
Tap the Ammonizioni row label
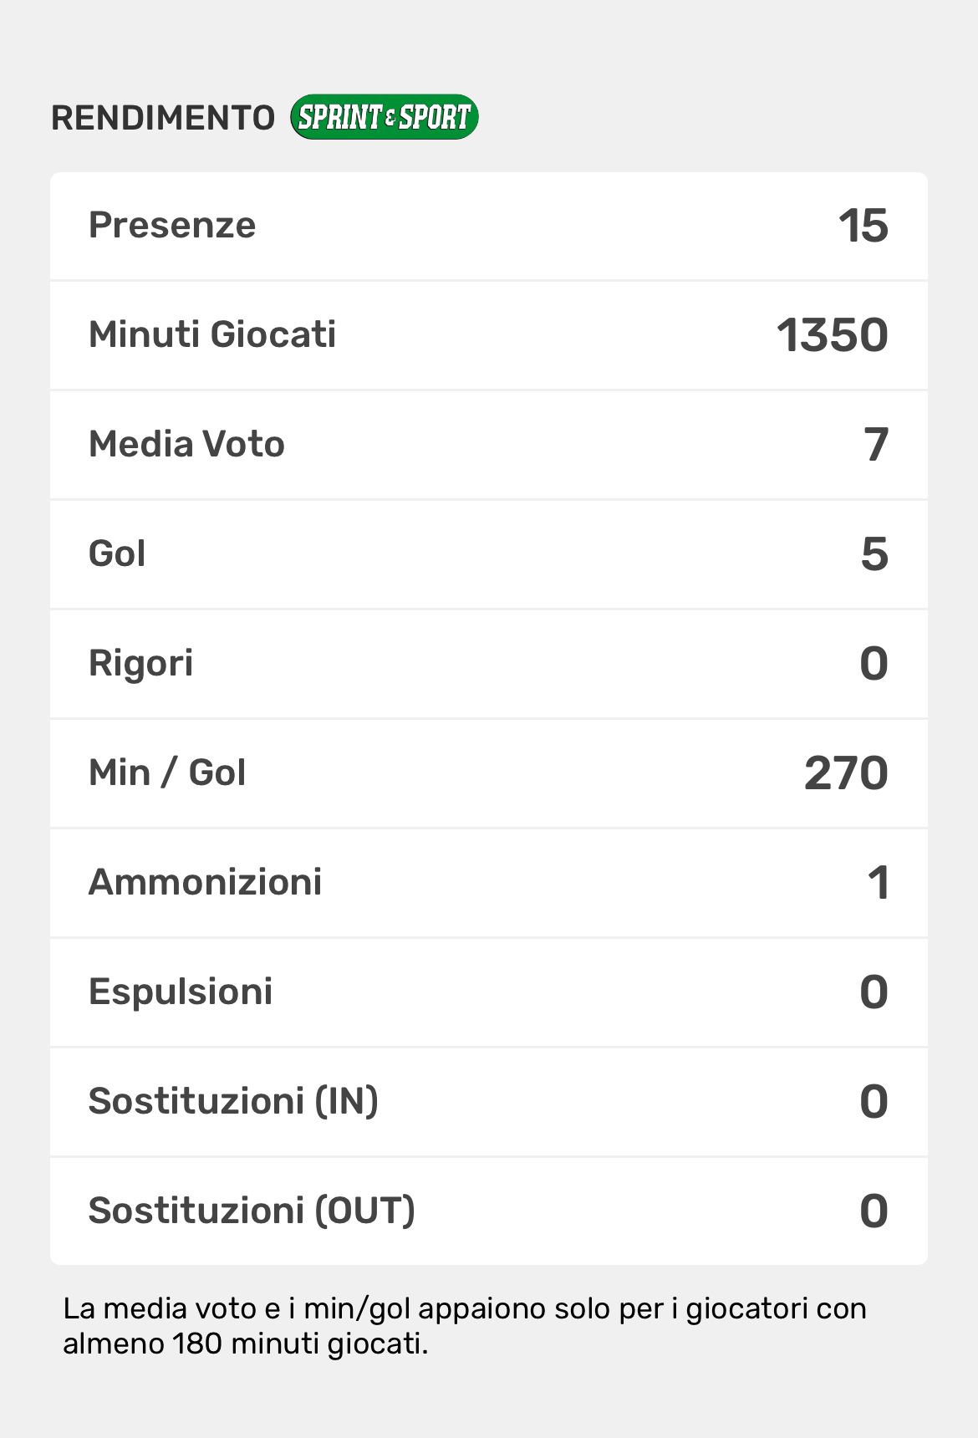click(x=205, y=882)
